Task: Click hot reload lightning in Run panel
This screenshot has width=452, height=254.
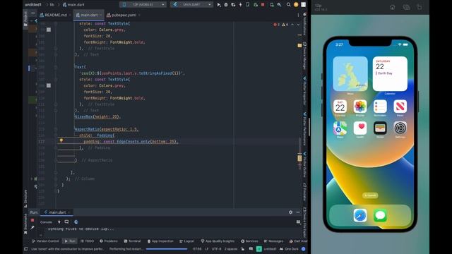Action: click(x=59, y=222)
